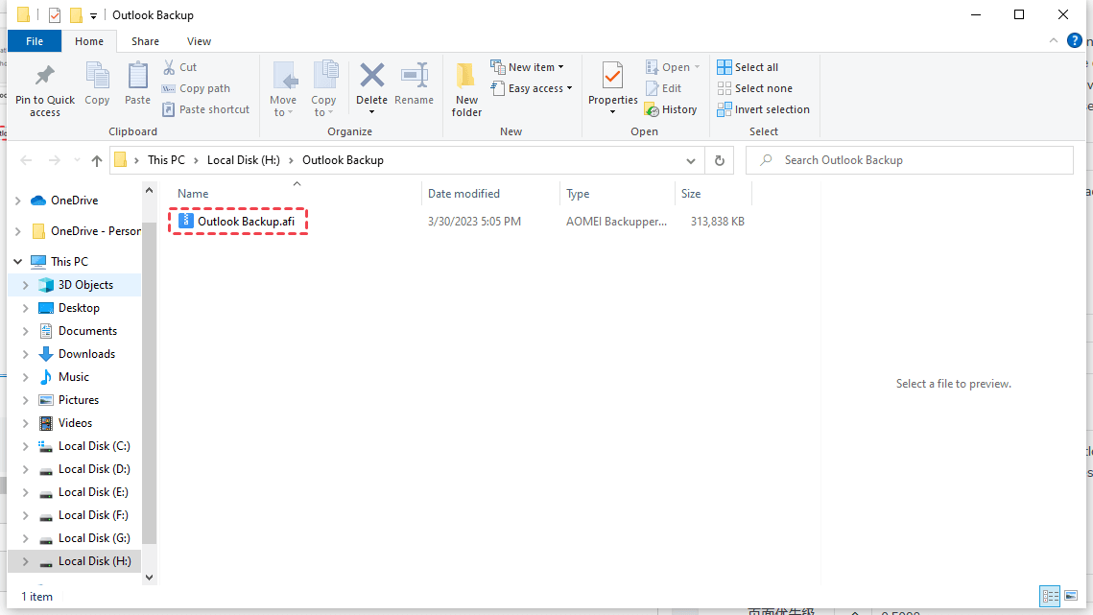1093x615 pixels.
Task: Click Invert selection in the ribbon
Action: (x=763, y=109)
